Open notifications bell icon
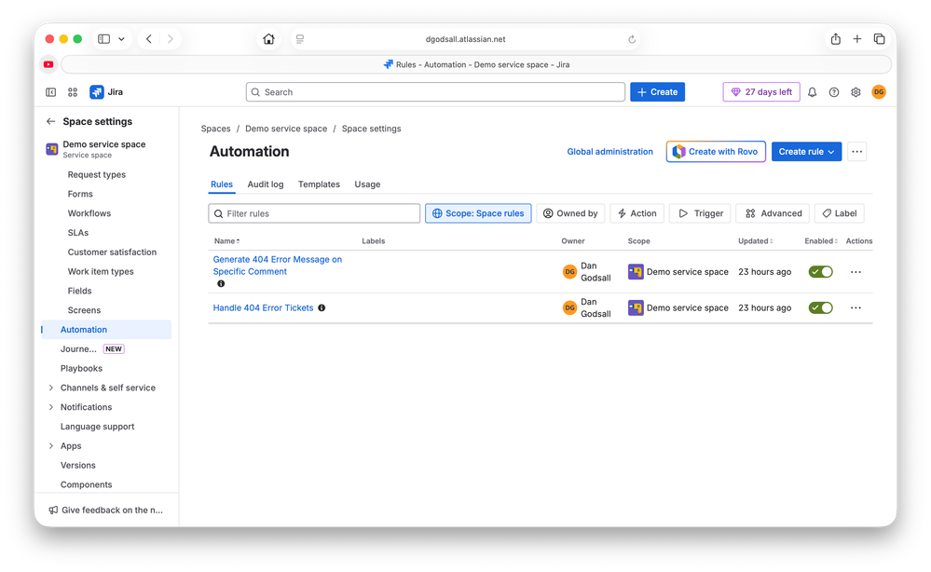The height and width of the screenshot is (572, 931). pos(813,92)
